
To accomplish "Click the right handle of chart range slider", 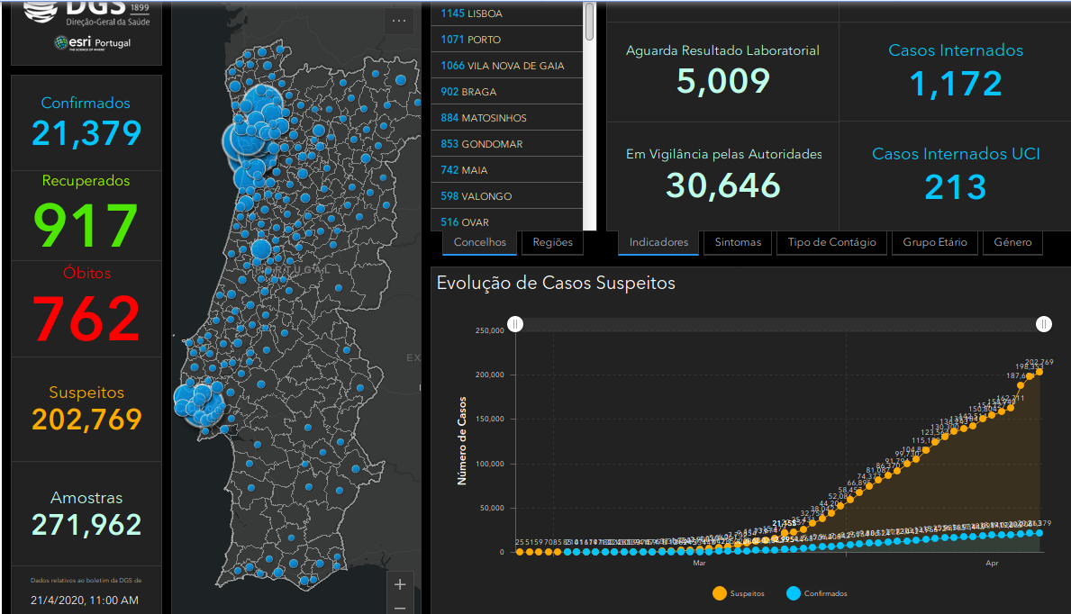I will click(1043, 324).
